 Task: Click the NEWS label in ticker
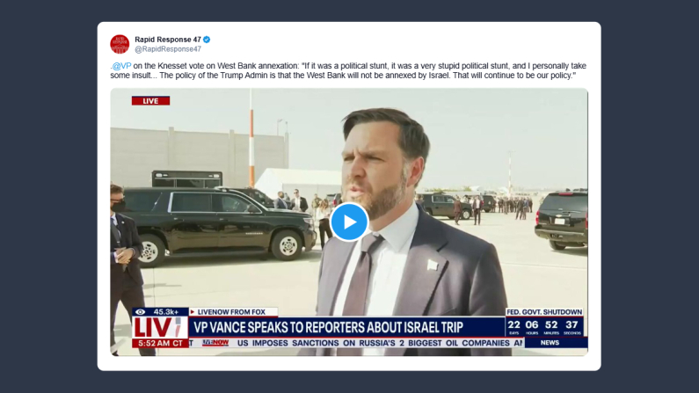coord(550,343)
